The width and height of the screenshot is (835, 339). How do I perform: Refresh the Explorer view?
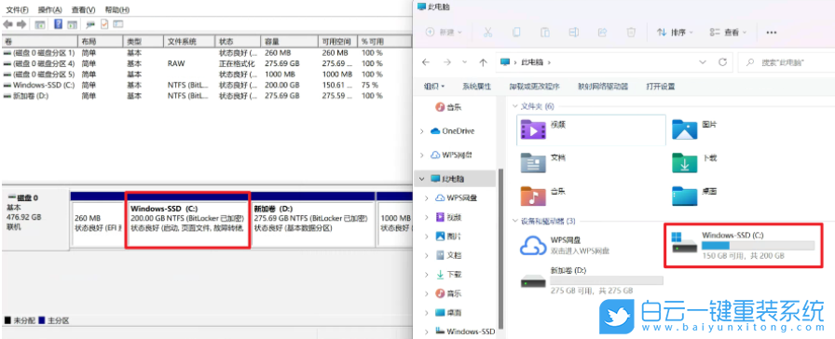point(722,62)
